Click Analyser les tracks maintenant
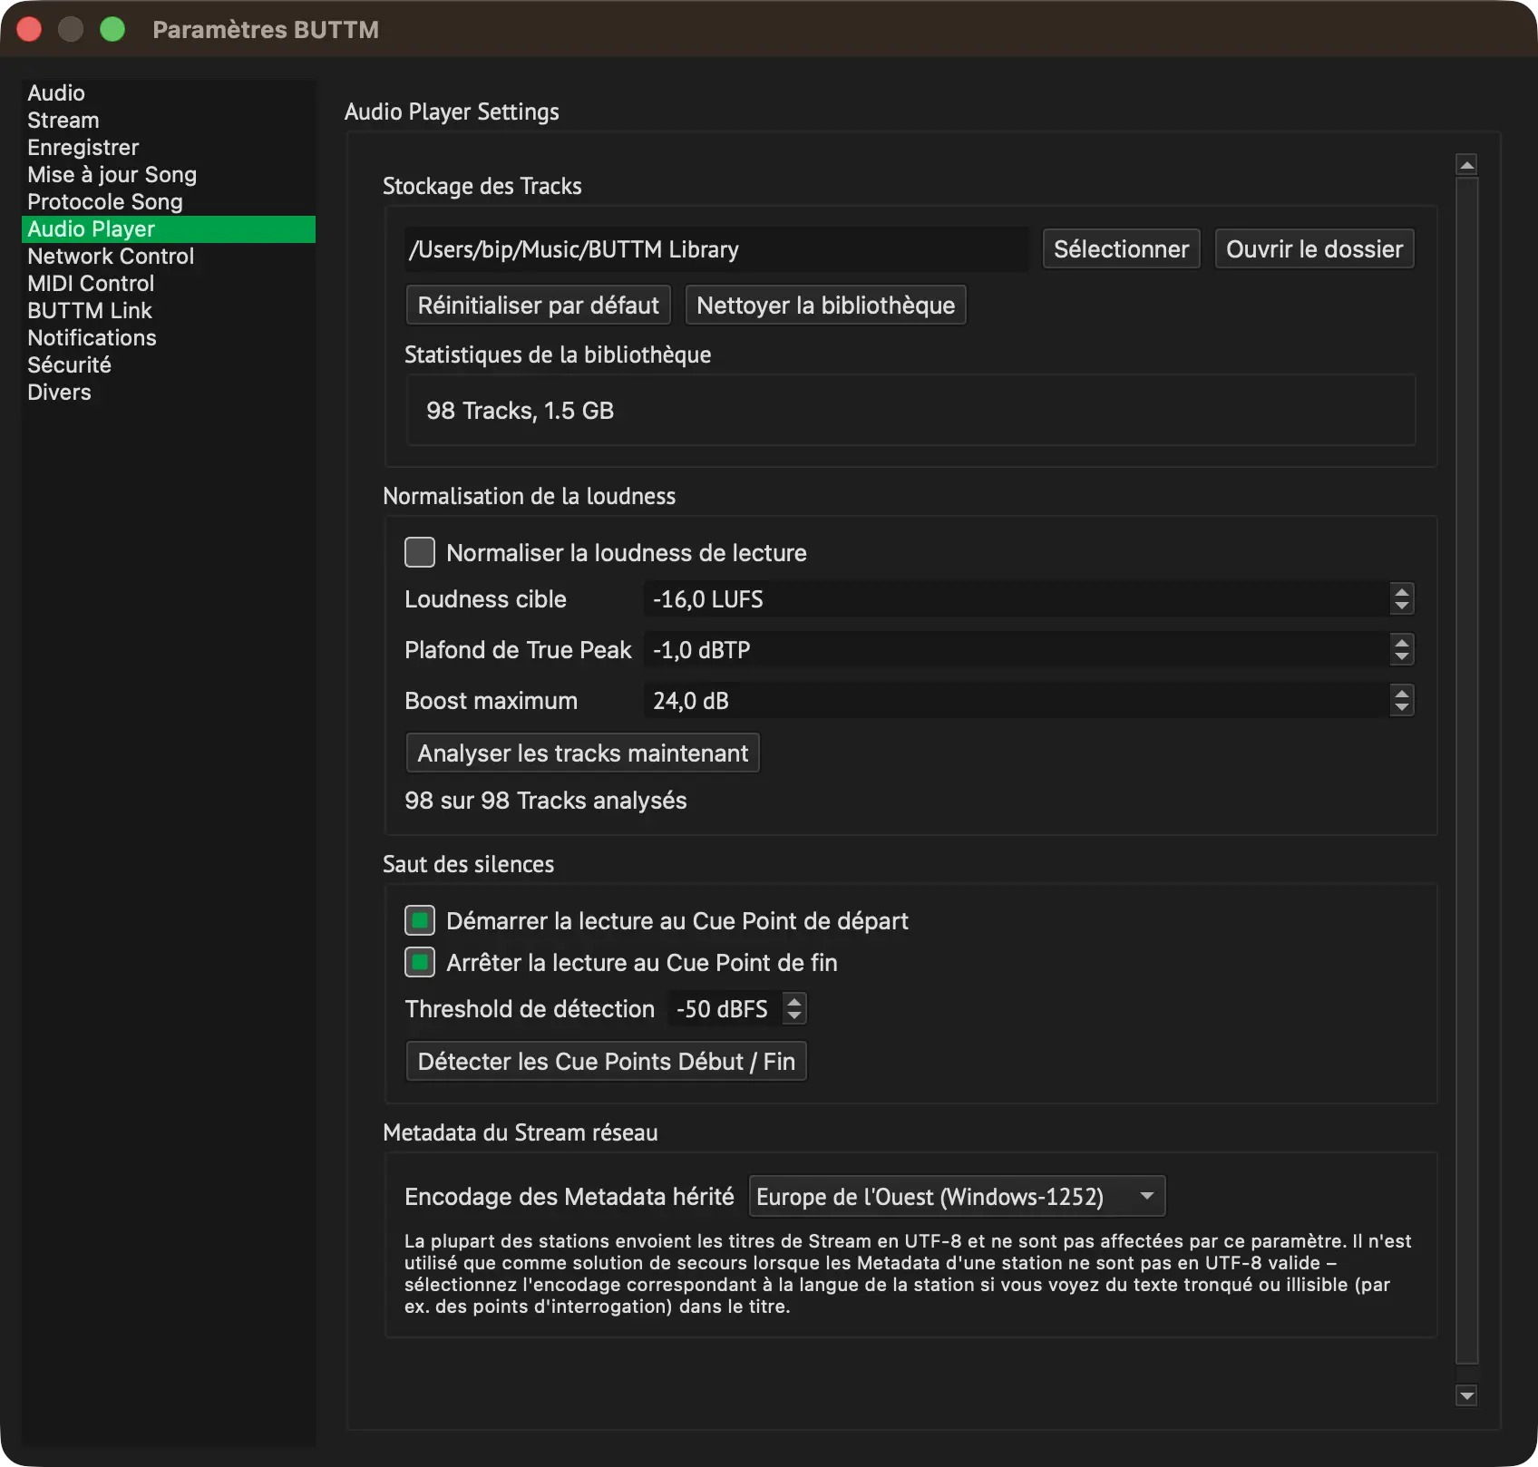Screen dimensions: 1538x1467 click(x=583, y=753)
